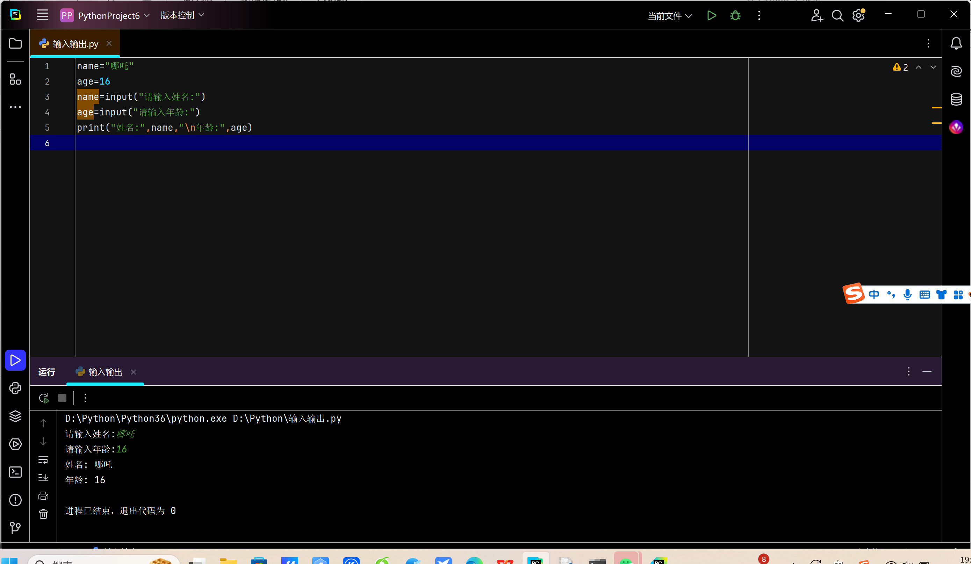Open the Problems tool window icon

(x=15, y=500)
